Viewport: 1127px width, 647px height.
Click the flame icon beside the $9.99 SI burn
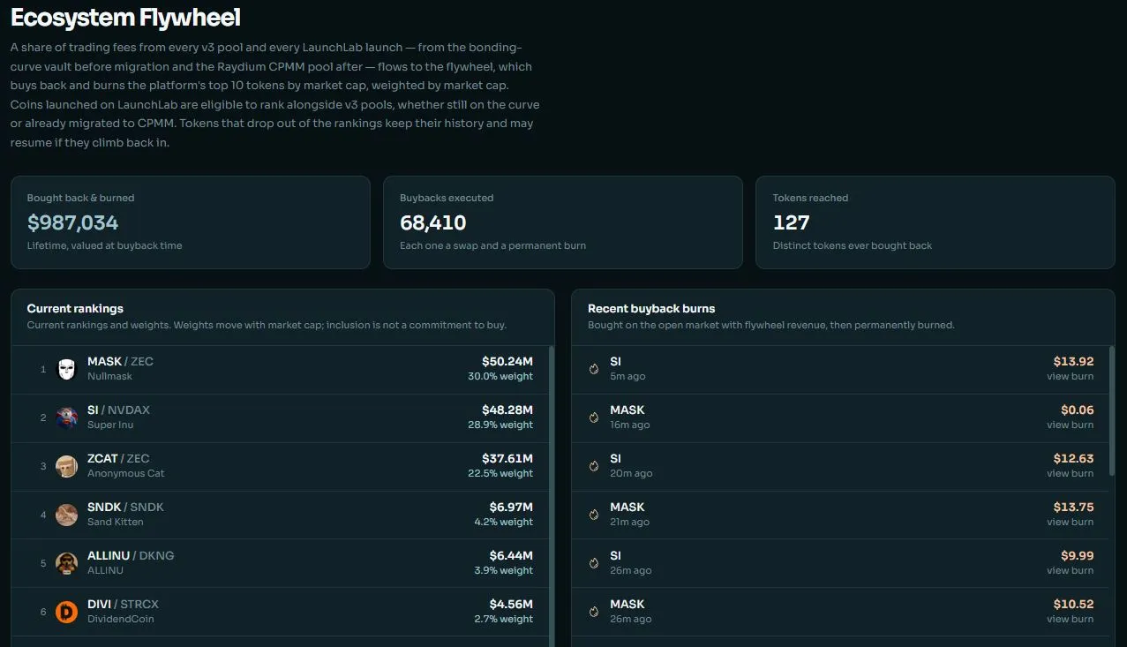594,563
